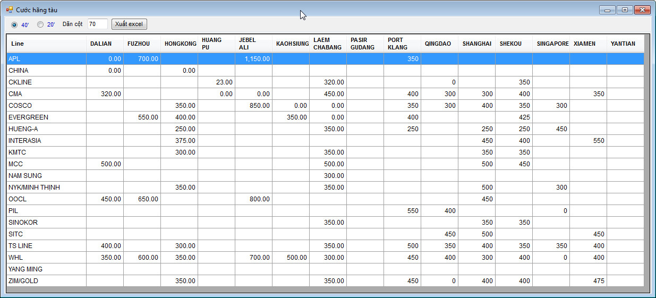Minimize the Cước hãng tàu window
Screen dimensions: 656x298
click(607, 10)
